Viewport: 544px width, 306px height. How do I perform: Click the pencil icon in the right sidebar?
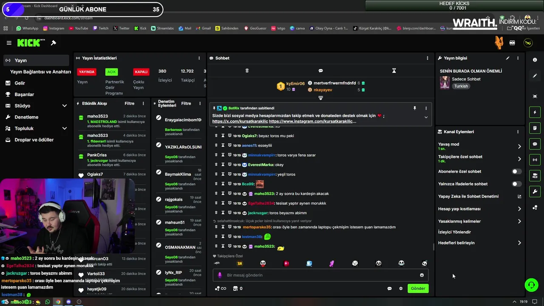(x=535, y=76)
